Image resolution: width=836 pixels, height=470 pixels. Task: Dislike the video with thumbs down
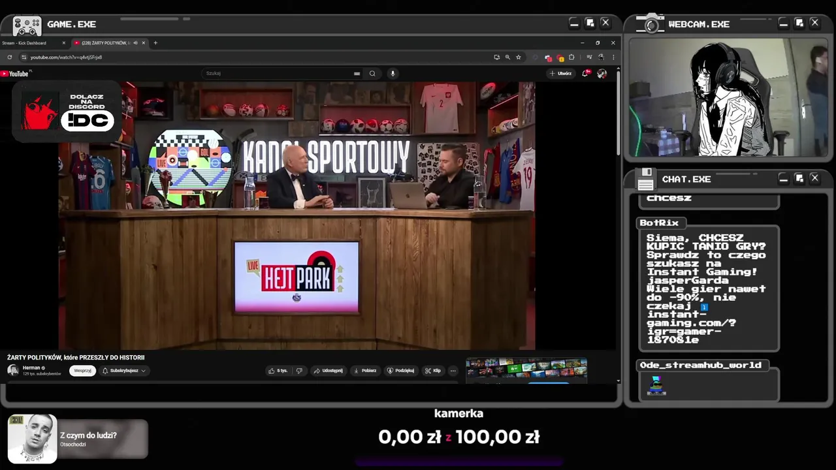299,371
